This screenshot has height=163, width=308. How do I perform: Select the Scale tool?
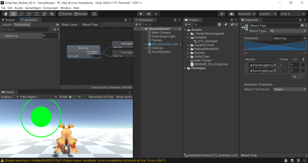[x=29, y=14]
